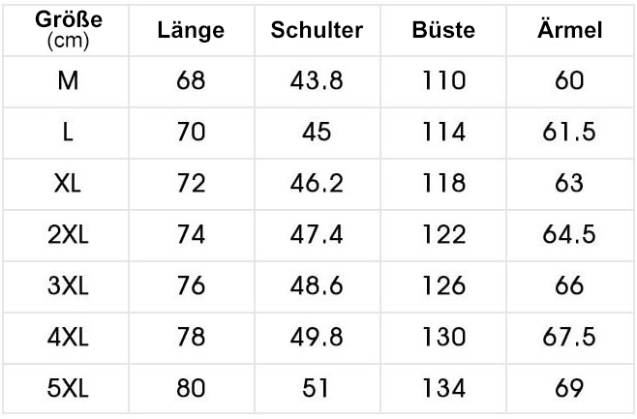Select sleeve value 67.5 for 4XL

pos(569,337)
